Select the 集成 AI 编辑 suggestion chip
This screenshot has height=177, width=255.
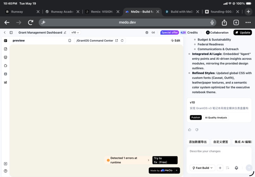click(x=243, y=142)
